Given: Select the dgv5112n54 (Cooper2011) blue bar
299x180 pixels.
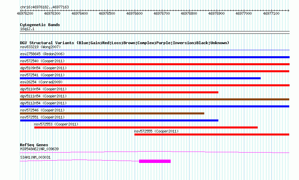Looking at the screenshot, I should coord(155,106).
